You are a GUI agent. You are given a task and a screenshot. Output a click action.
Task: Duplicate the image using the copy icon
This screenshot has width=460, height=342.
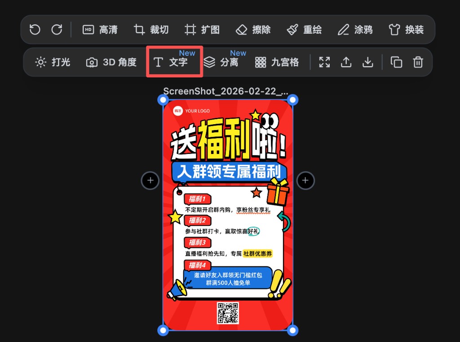(396, 63)
